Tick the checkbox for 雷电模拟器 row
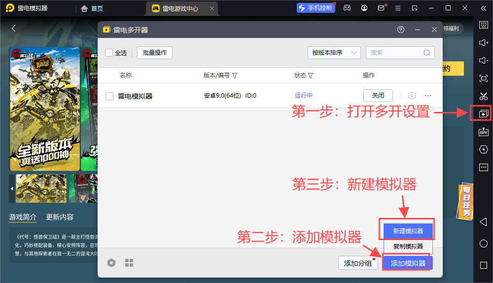Image resolution: width=493 pixels, height=283 pixels. (x=109, y=96)
